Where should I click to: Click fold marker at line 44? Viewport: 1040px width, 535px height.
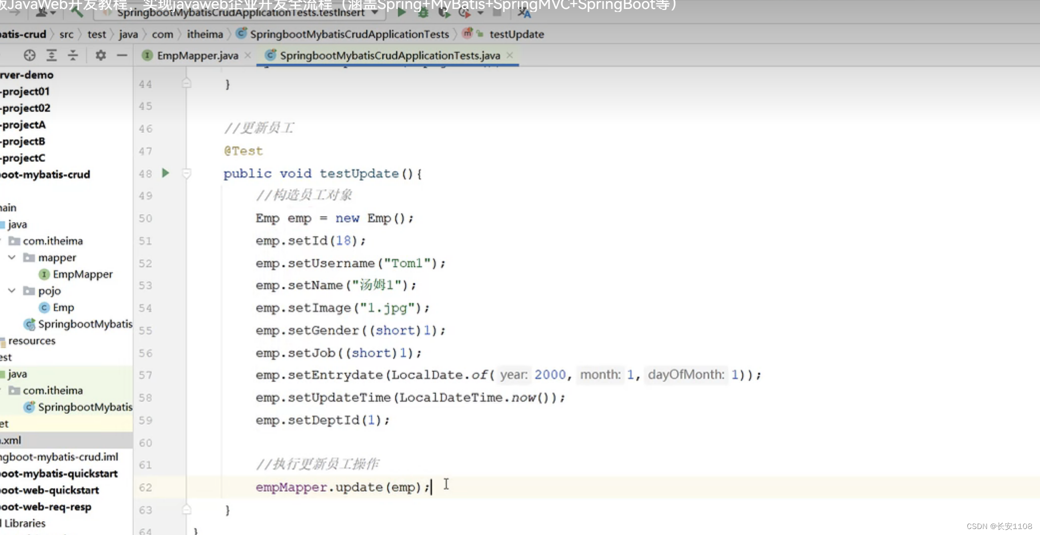(x=187, y=84)
